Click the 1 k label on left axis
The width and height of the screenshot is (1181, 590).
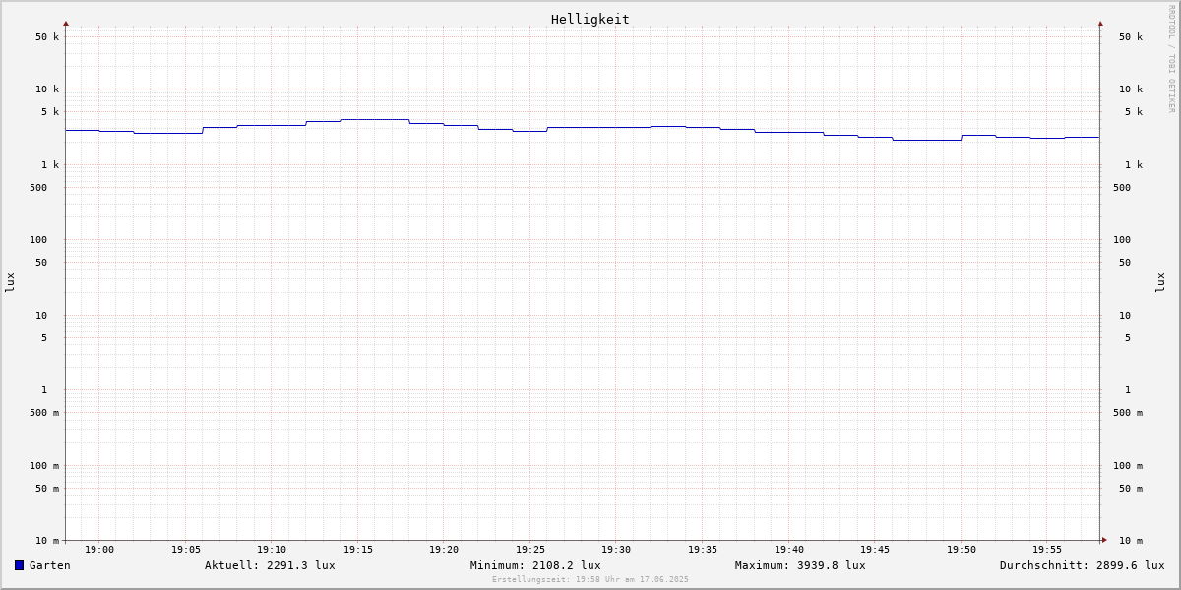pos(50,165)
